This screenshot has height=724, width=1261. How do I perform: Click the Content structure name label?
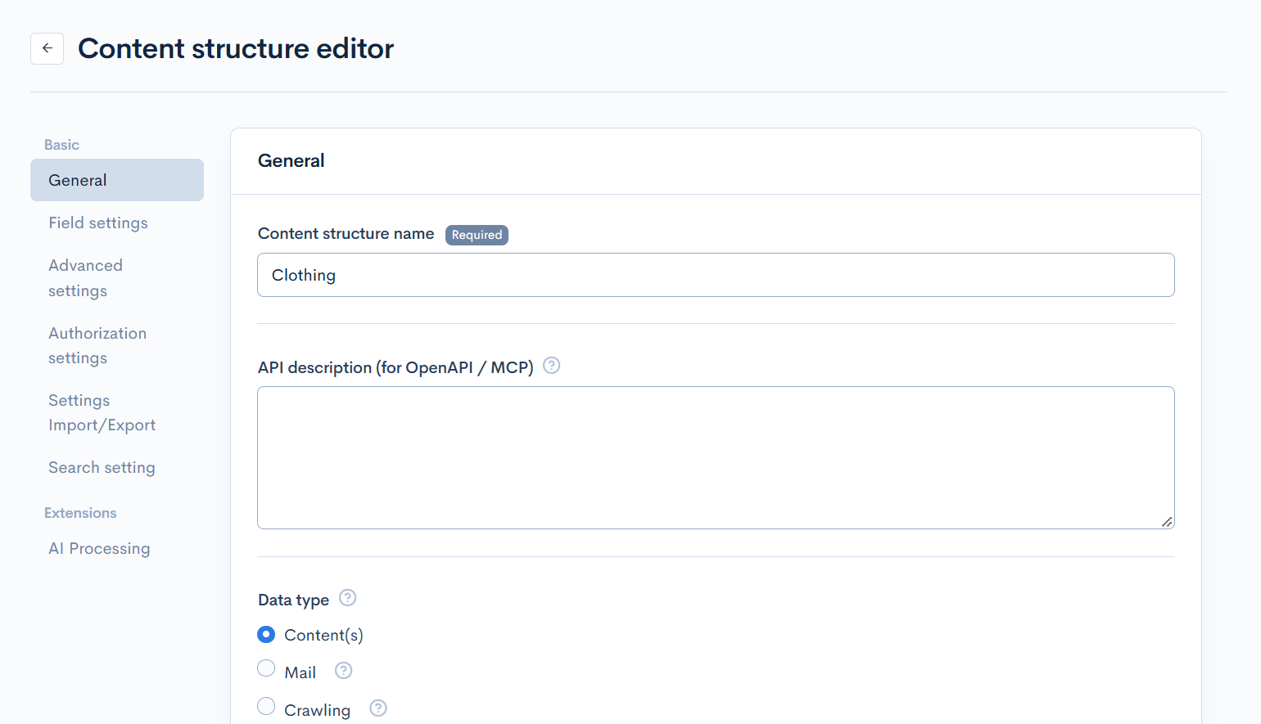click(346, 233)
